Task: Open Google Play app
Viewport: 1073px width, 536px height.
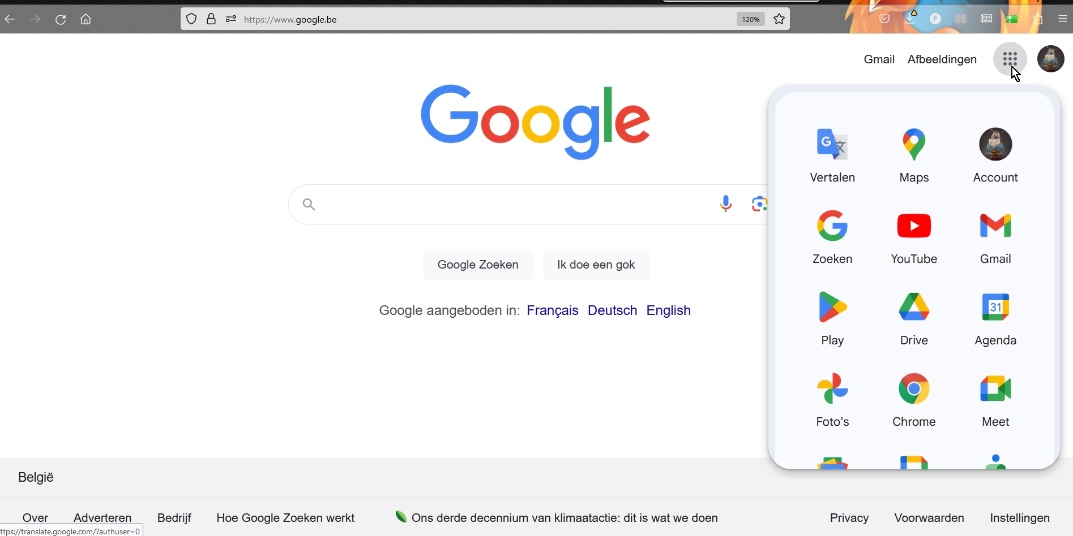Action: (x=832, y=318)
